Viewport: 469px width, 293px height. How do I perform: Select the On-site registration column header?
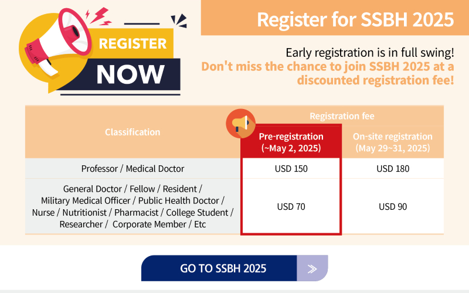click(x=393, y=142)
